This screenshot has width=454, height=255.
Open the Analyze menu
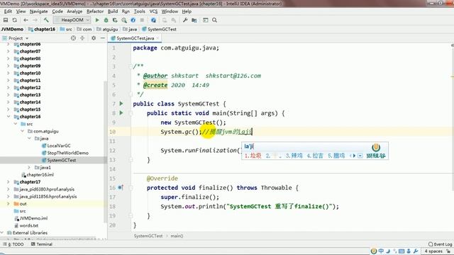point(74,11)
